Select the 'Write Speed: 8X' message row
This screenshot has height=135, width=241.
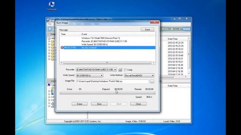(x=95, y=44)
